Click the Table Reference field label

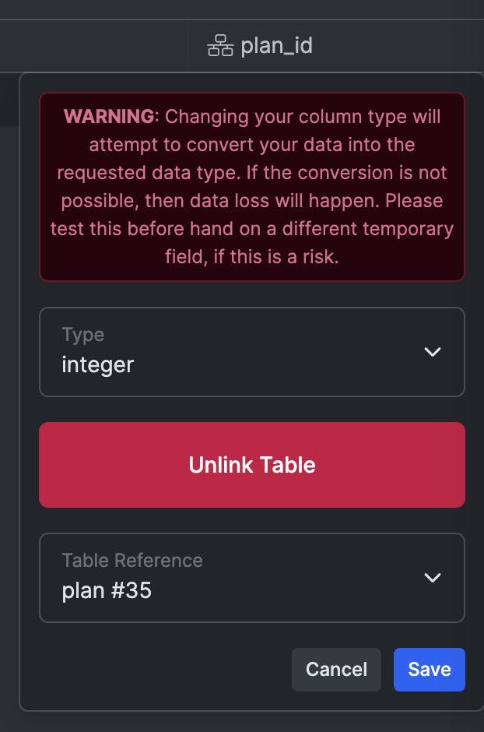132,560
